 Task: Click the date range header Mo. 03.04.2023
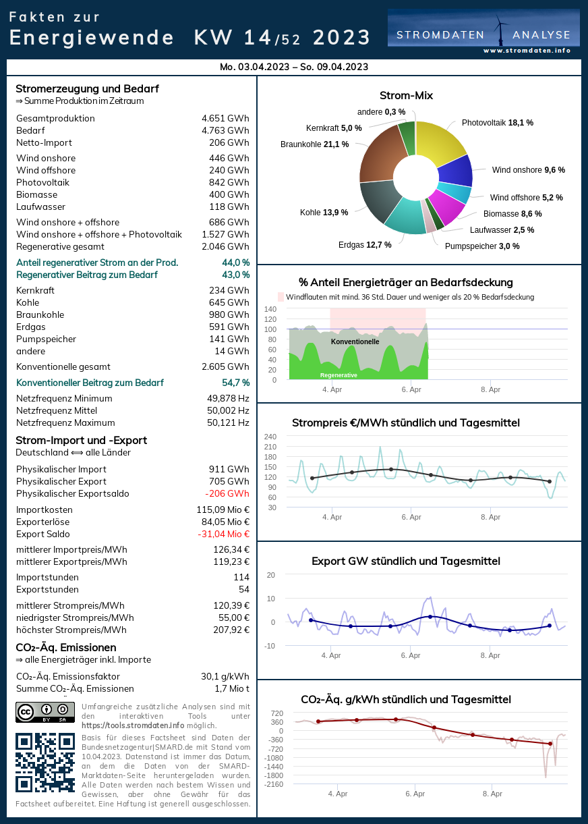294,67
